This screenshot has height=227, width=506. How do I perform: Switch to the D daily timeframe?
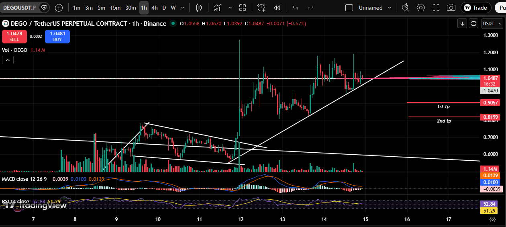pyautogui.click(x=164, y=8)
